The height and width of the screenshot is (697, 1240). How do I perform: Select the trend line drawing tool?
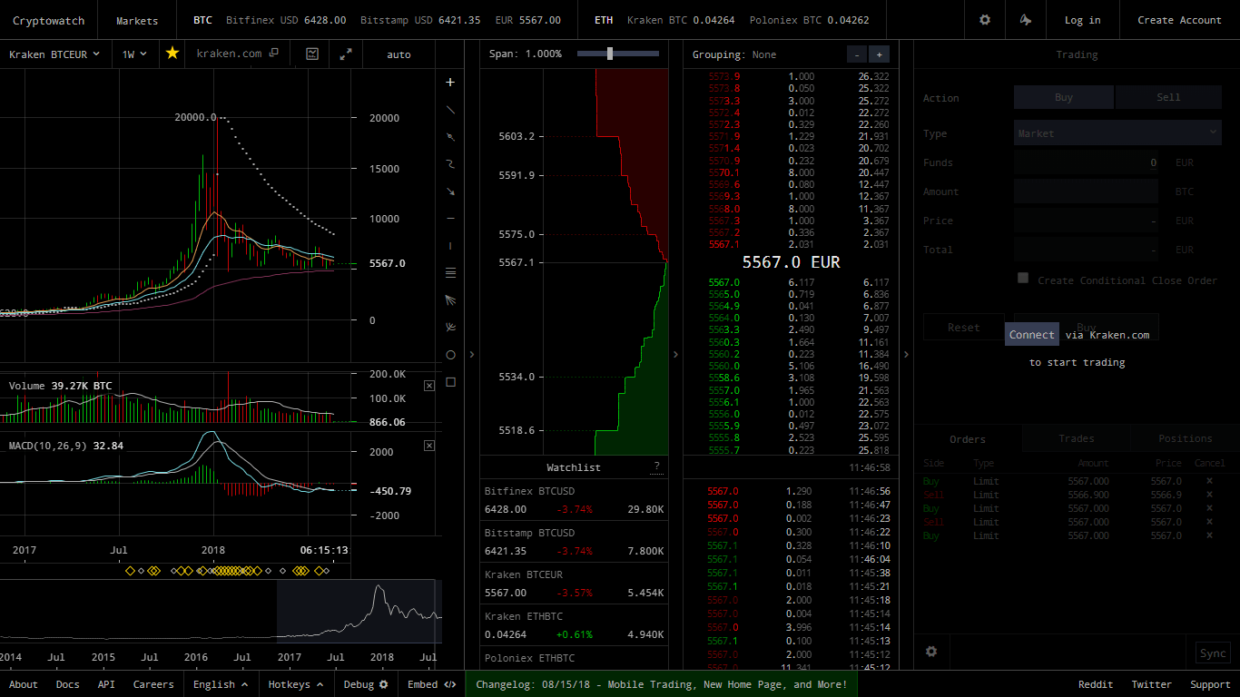tap(450, 110)
